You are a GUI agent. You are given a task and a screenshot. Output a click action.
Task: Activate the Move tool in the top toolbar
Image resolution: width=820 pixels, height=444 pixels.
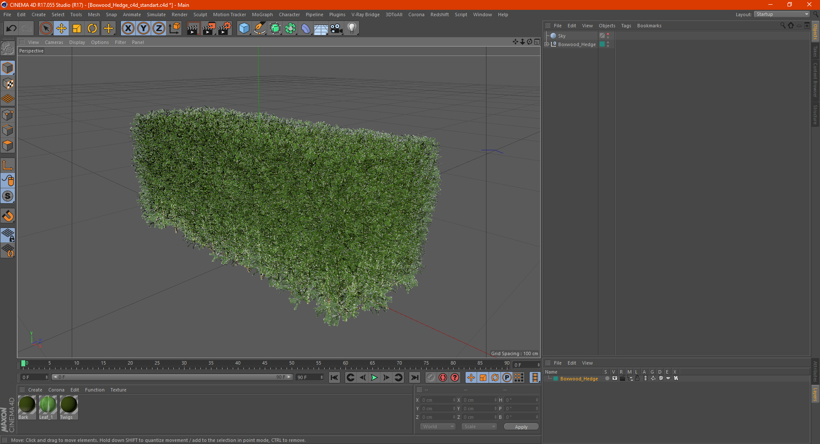(x=61, y=29)
